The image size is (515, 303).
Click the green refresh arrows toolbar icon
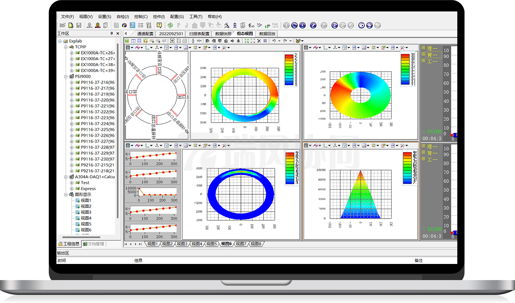[x=170, y=25]
